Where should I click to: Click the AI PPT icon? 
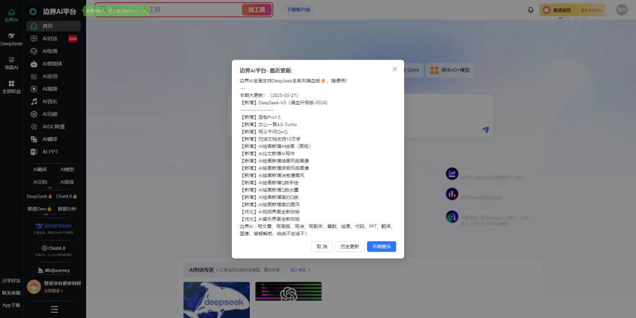[35, 151]
